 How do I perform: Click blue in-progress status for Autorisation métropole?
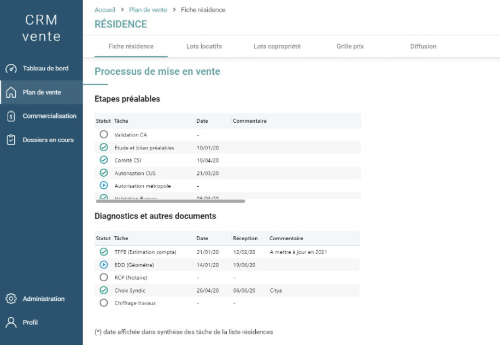point(104,185)
